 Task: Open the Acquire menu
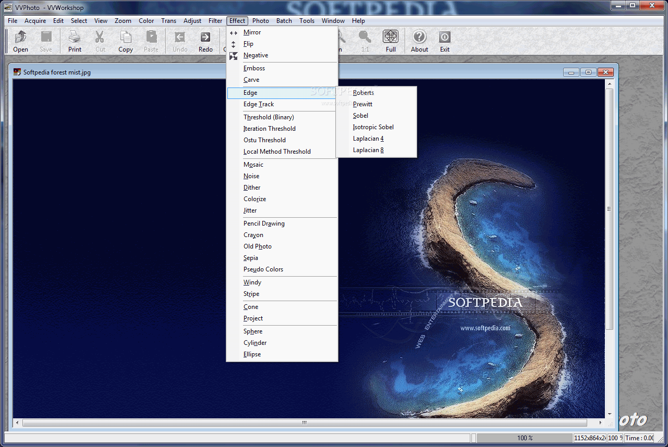[x=35, y=21]
